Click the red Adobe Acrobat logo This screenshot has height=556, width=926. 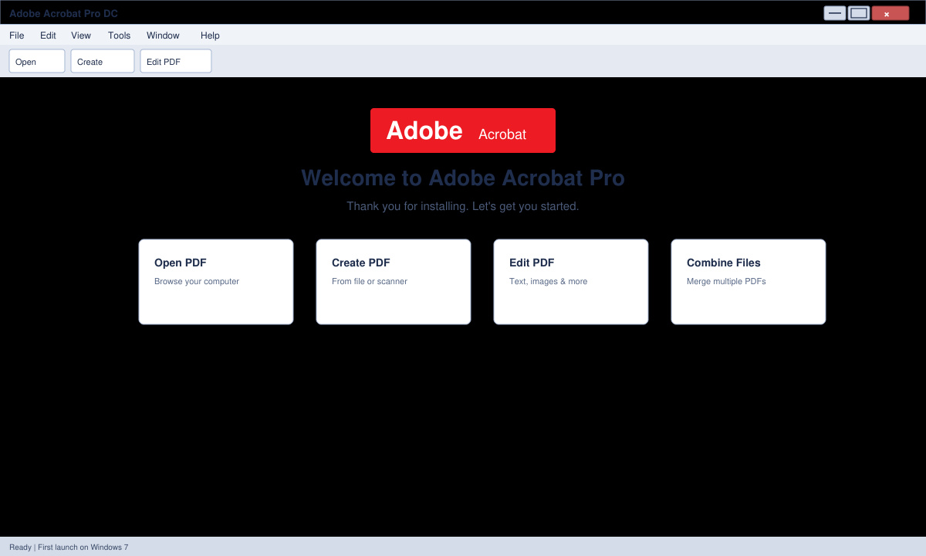463,131
